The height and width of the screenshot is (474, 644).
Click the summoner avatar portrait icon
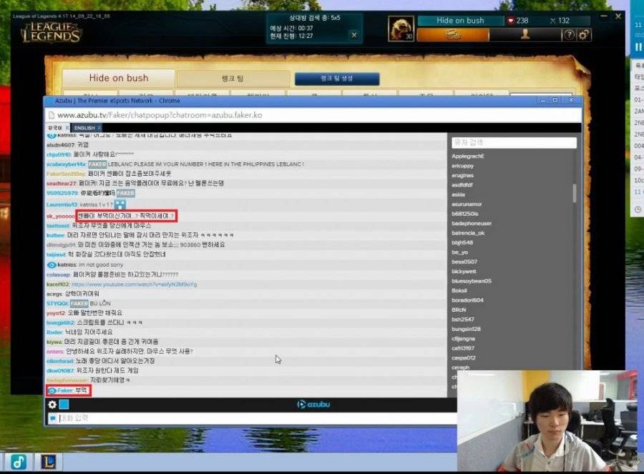pyautogui.click(x=401, y=29)
